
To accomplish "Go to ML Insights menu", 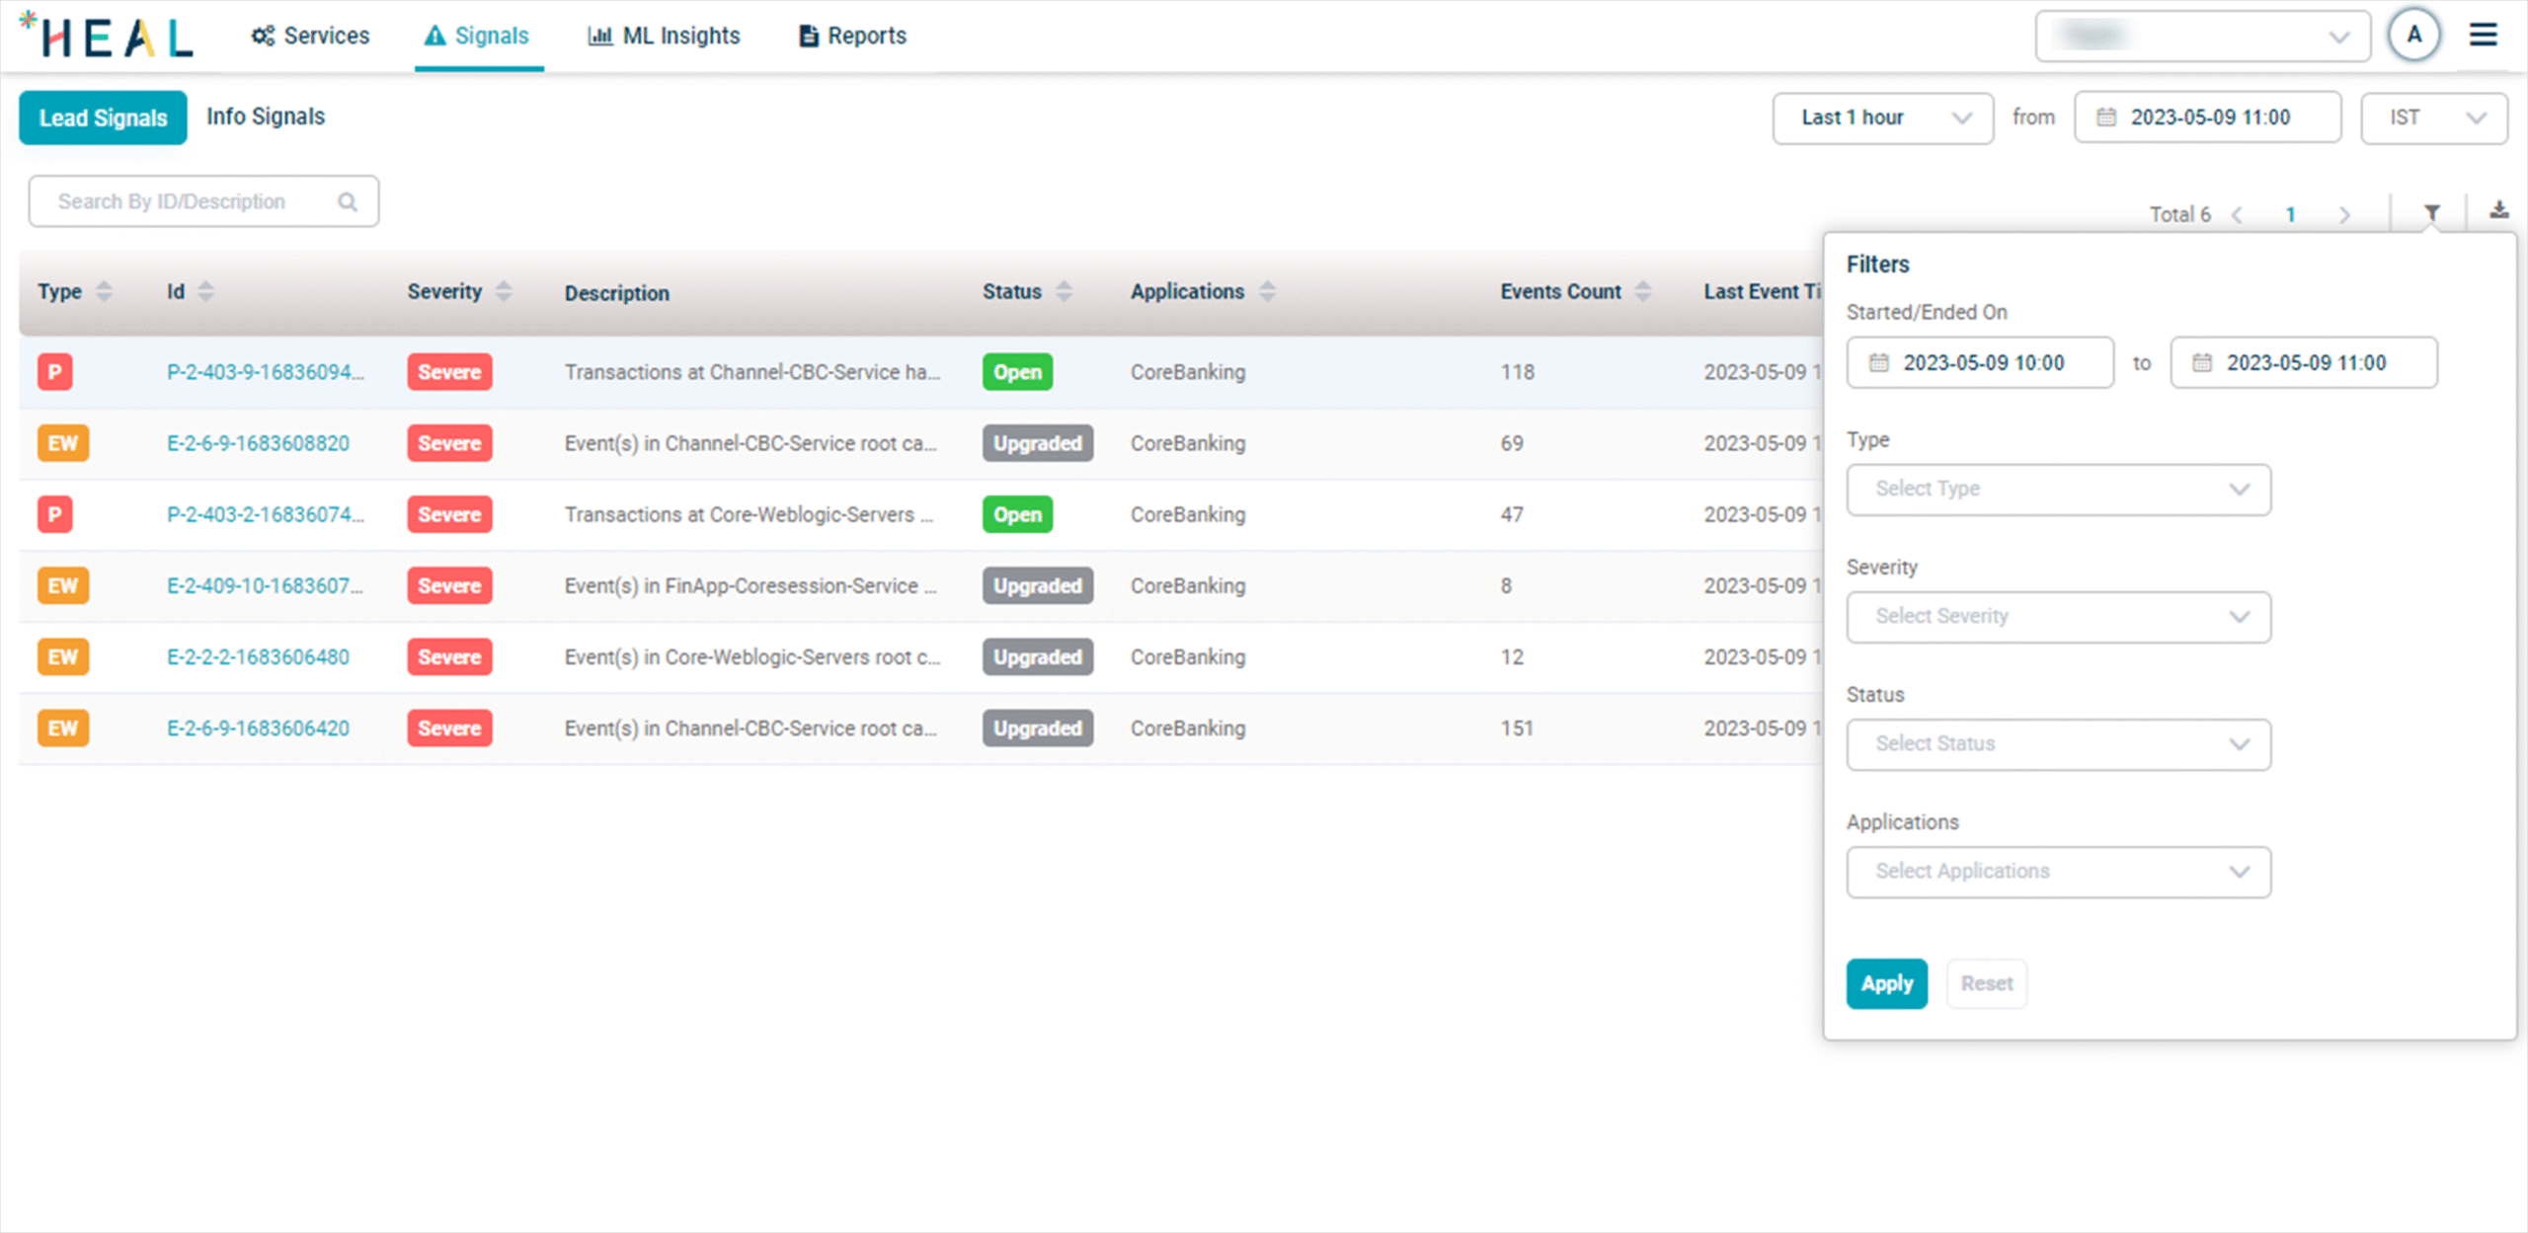I will point(664,36).
